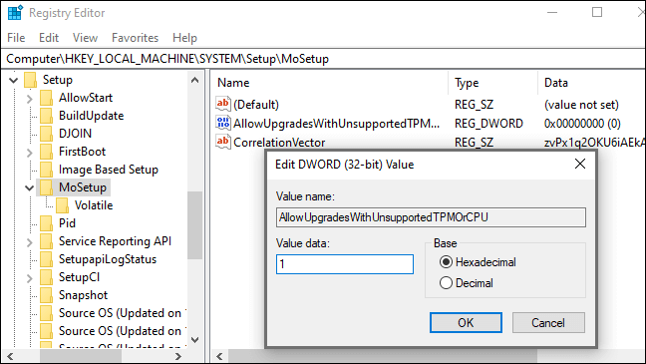Screen dimensions: 646x364
Task: Click the MoSetup folder icon
Action: (x=46, y=187)
